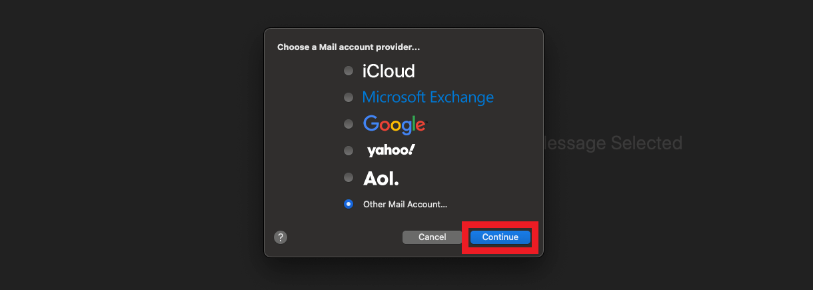813x290 pixels.
Task: Select the iCloud radio button
Action: (348, 71)
